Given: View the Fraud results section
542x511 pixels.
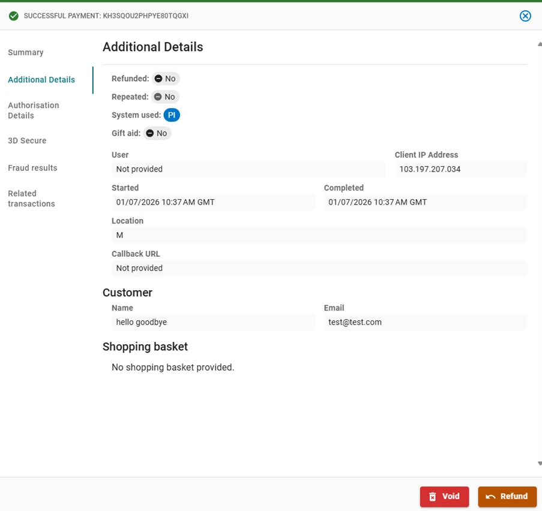Looking at the screenshot, I should point(32,168).
